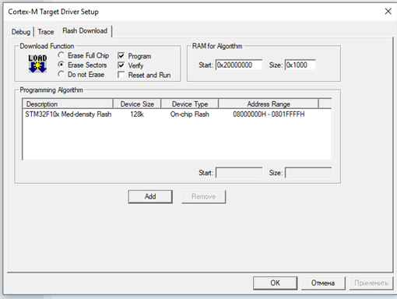Select the Flash Download tab
This screenshot has height=299, width=397.
85,31
